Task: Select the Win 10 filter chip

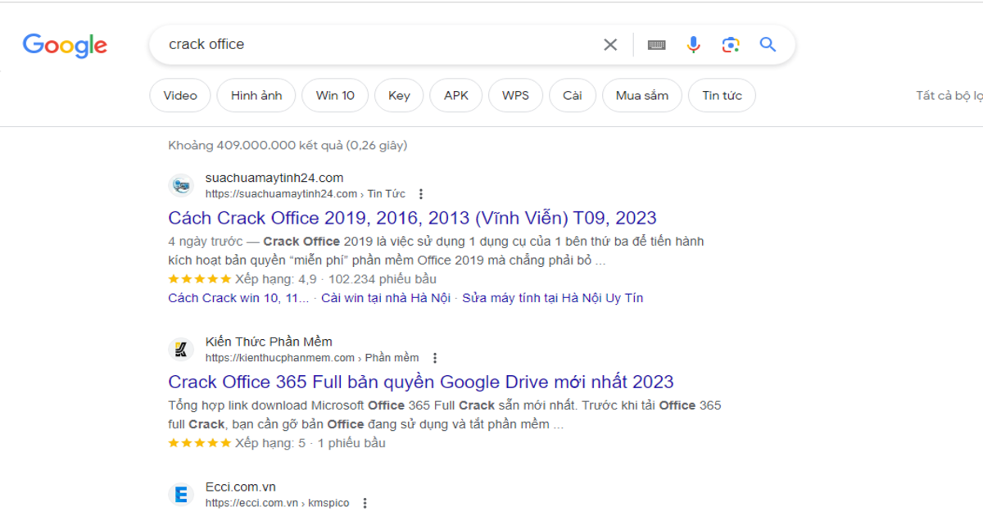Action: click(x=335, y=96)
